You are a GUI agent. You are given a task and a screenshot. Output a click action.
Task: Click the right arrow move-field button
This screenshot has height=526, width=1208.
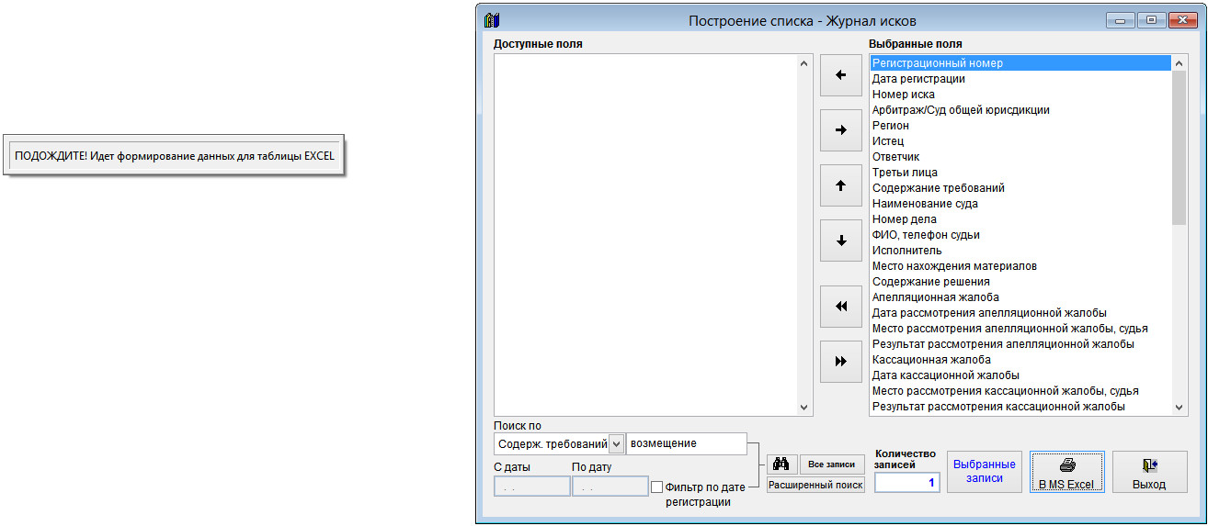840,130
